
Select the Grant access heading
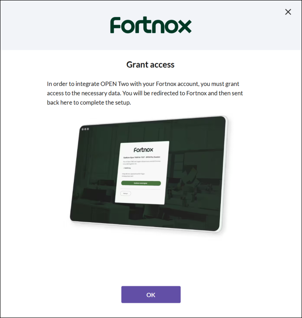(x=150, y=65)
